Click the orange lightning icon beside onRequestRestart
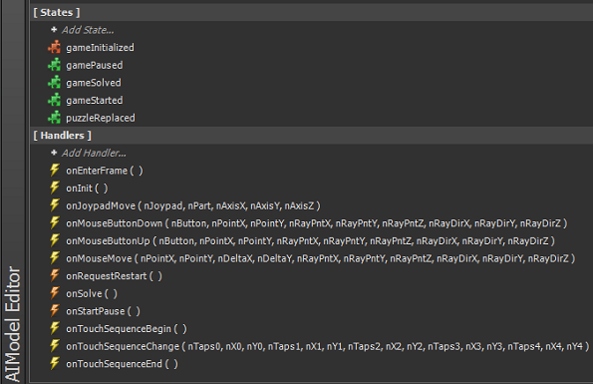The height and width of the screenshot is (384, 593). pos(55,276)
